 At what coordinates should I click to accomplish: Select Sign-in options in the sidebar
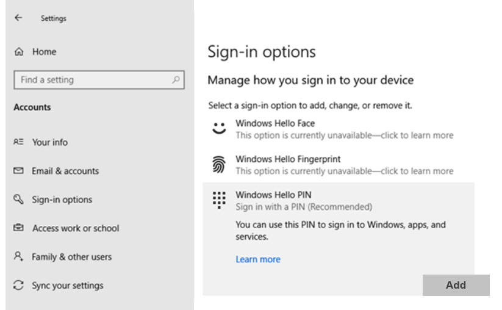pos(62,200)
